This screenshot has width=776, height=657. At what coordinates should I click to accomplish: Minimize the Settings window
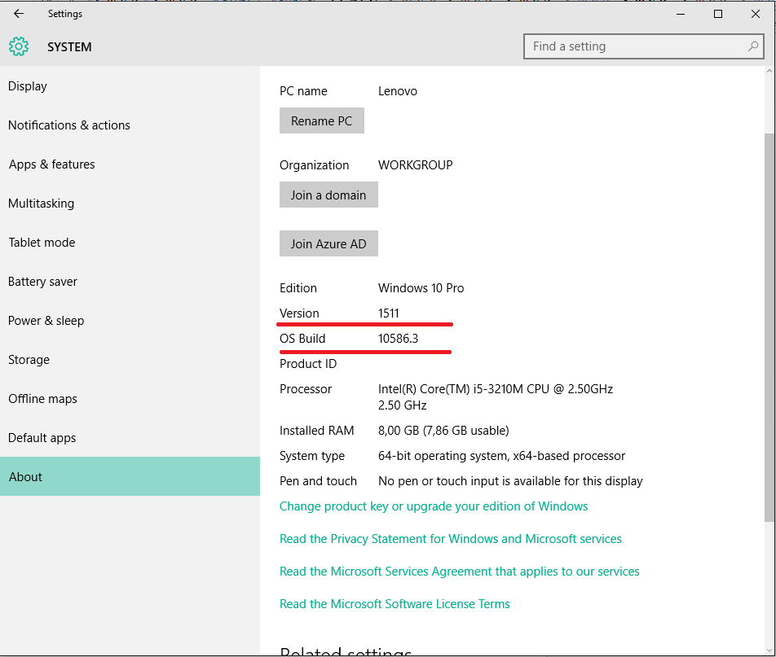[x=681, y=14]
